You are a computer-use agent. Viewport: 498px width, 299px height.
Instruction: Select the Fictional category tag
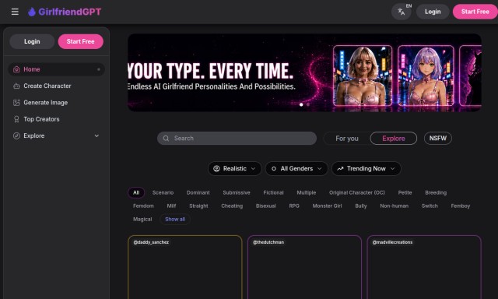click(273, 192)
